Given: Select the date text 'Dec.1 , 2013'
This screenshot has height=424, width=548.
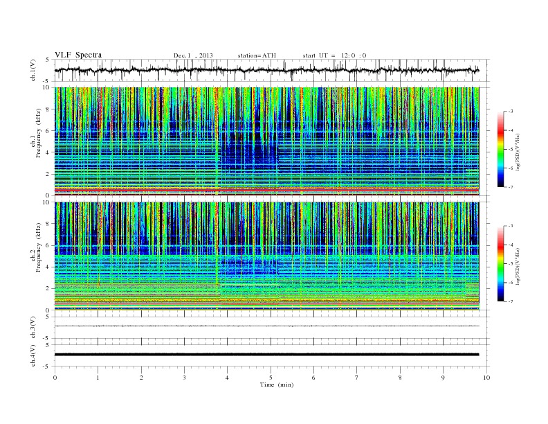Looking at the screenshot, I should point(193,55).
